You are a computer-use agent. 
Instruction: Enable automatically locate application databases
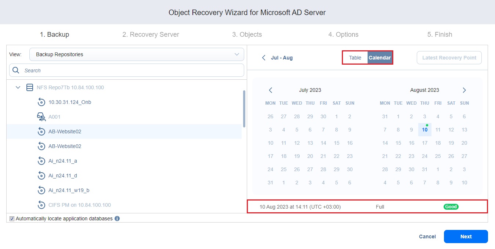coord(12,218)
